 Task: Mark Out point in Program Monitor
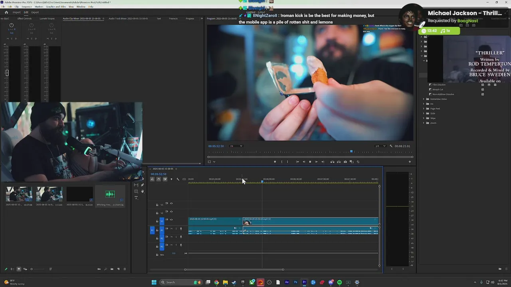click(x=287, y=162)
